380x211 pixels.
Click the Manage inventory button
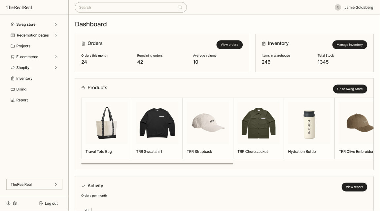click(x=350, y=45)
